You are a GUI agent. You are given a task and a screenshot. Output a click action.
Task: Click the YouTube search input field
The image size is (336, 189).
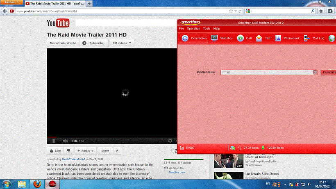coord(126,23)
